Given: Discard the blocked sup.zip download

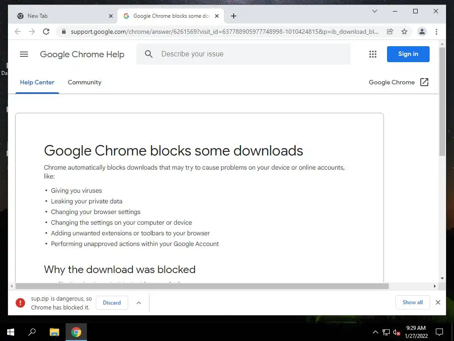Looking at the screenshot, I should click(112, 303).
